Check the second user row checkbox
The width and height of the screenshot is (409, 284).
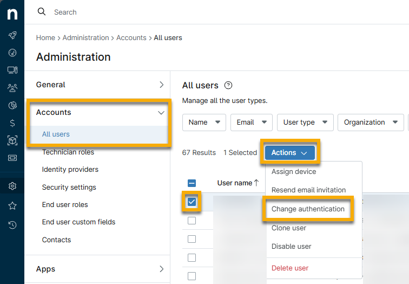pos(192,221)
